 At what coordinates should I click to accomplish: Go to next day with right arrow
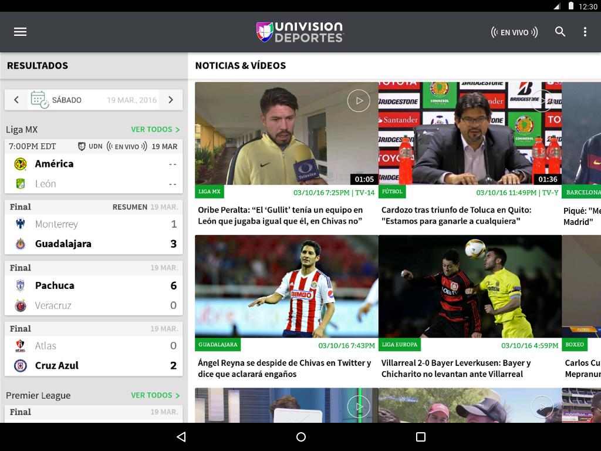(171, 100)
